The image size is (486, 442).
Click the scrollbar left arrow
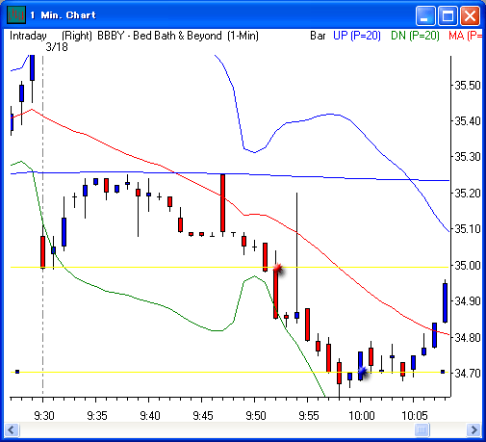(13, 429)
